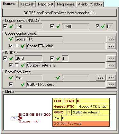Image resolution: width=119 pixels, height=134 pixels.
Task: Open the >>> button beside Goose FTK
Action: click(111, 39)
